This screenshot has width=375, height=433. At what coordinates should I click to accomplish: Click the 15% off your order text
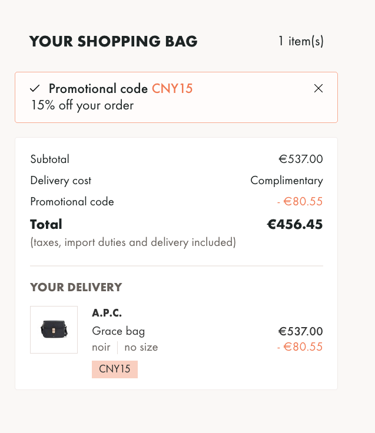coord(82,105)
